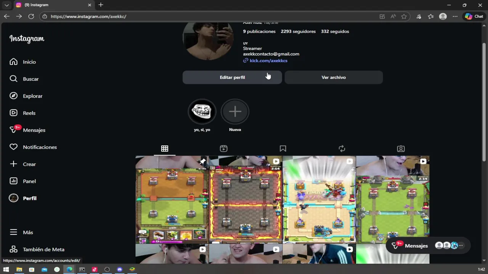This screenshot has width=488, height=274.
Task: Add this page to favorites star
Action: click(x=404, y=16)
